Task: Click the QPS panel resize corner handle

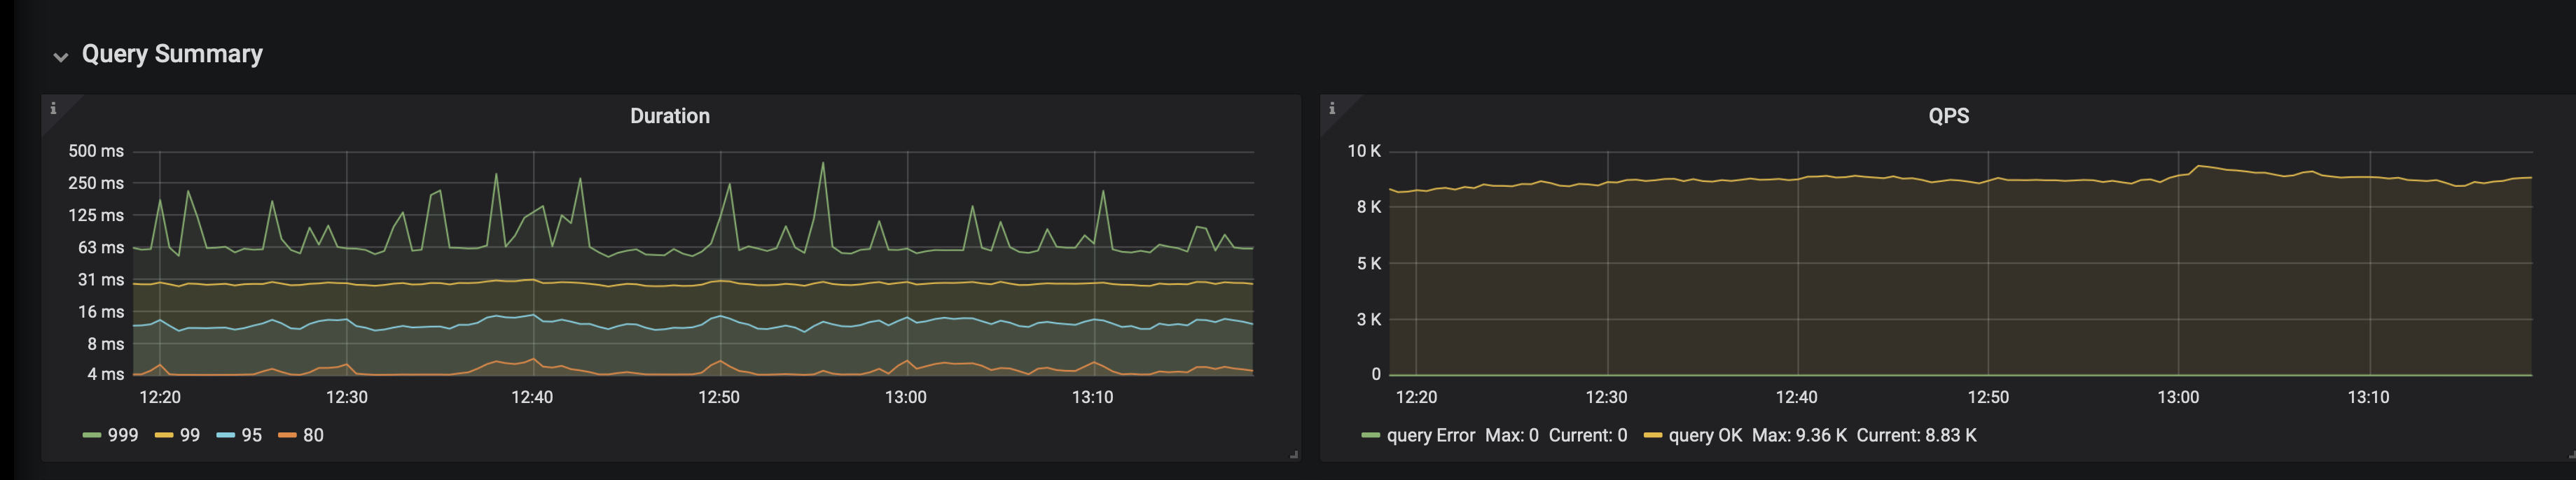Action: tap(2571, 455)
